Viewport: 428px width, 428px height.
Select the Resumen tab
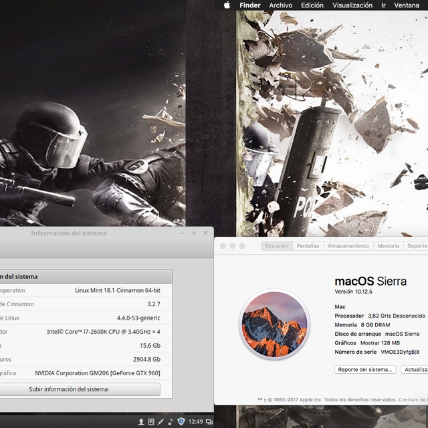[x=277, y=246]
